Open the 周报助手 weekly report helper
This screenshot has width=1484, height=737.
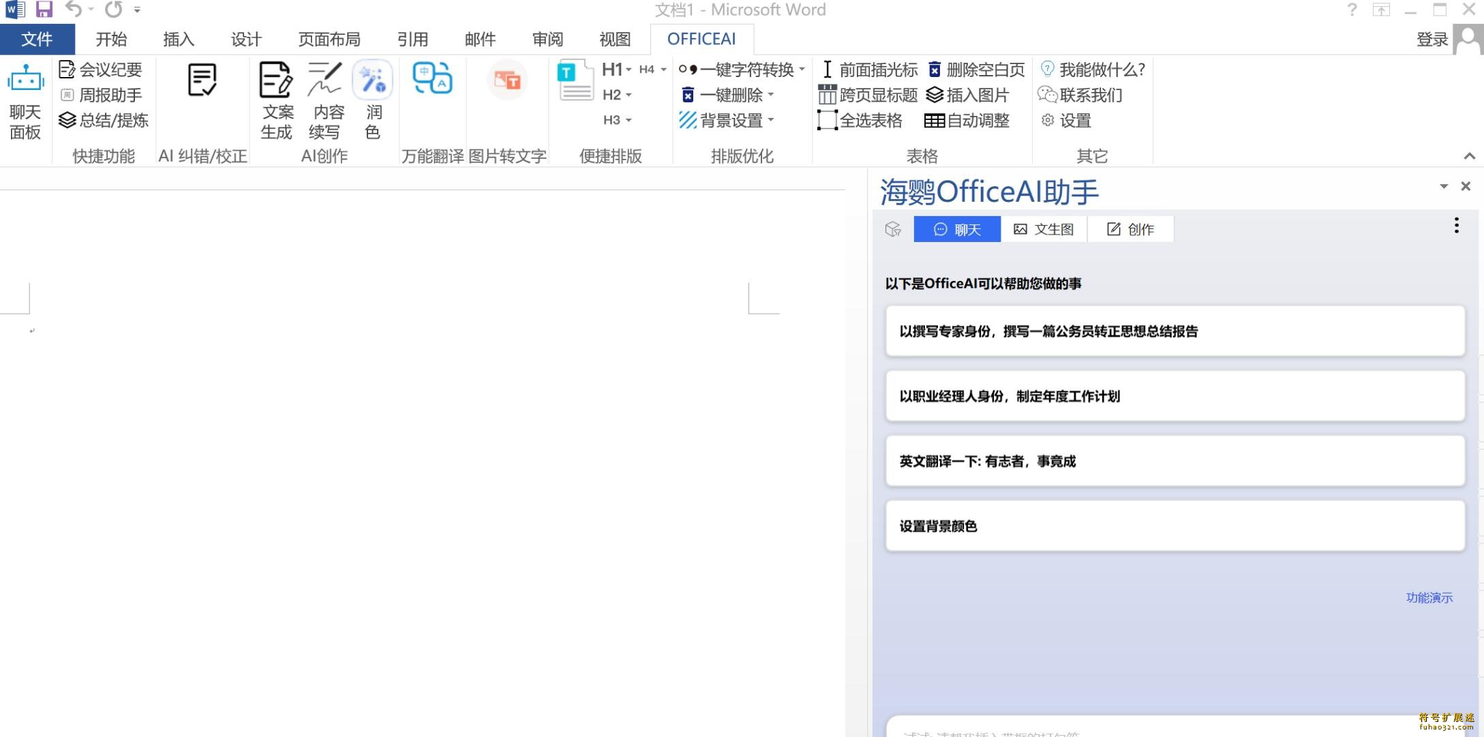[101, 95]
